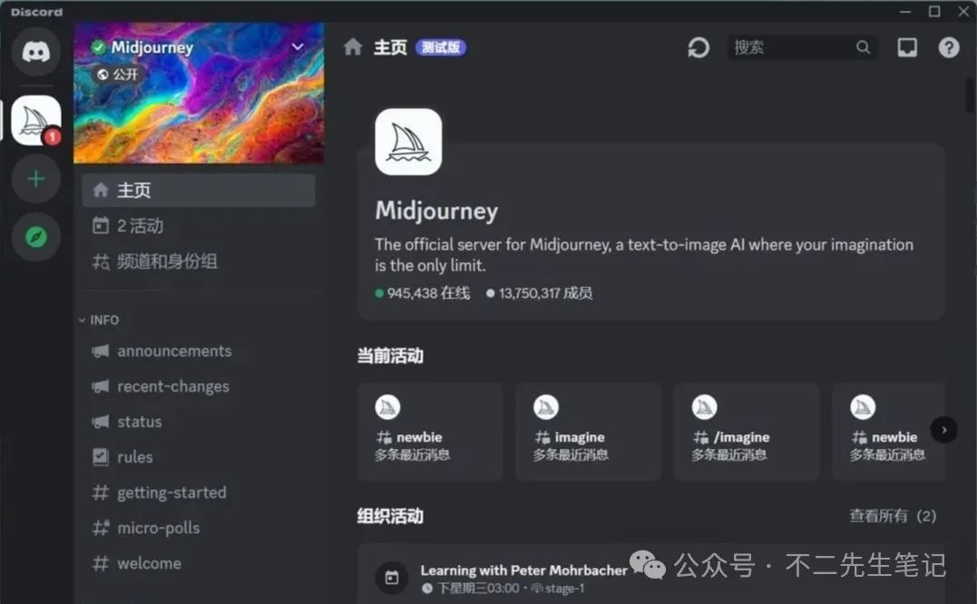Click the 当前活动 section heading

(x=390, y=356)
